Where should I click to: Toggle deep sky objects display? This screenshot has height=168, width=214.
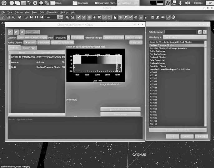[84, 17]
